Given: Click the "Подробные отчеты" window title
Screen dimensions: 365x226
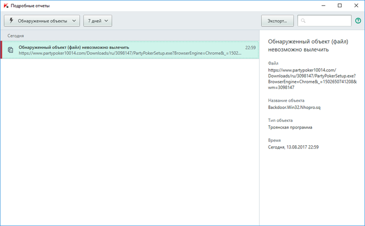Looking at the screenshot, I should pyautogui.click(x=30, y=6).
